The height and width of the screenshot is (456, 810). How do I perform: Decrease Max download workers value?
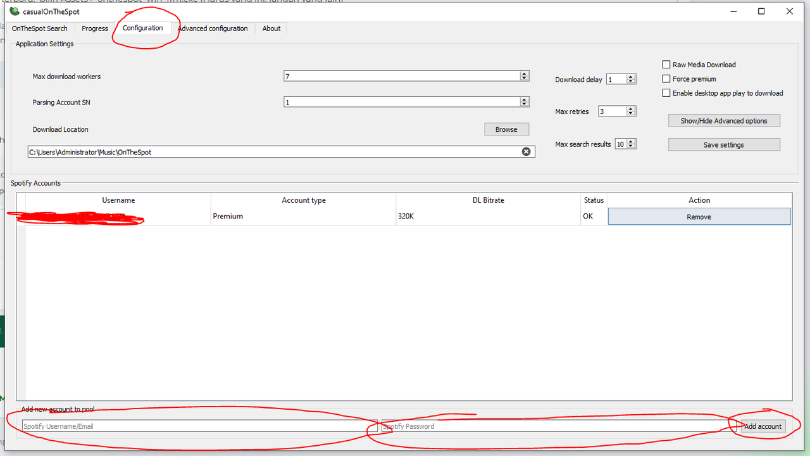tap(524, 79)
